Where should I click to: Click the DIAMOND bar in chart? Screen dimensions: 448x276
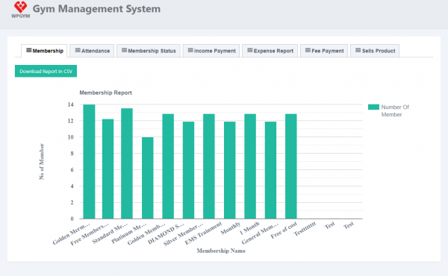pyautogui.click(x=189, y=170)
